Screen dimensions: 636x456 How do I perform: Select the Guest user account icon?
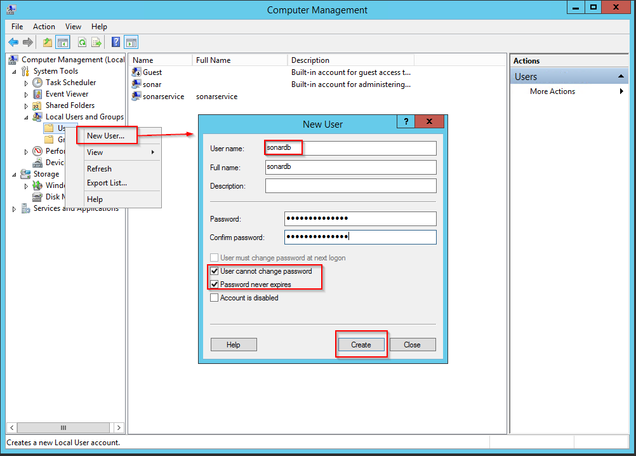tap(136, 72)
